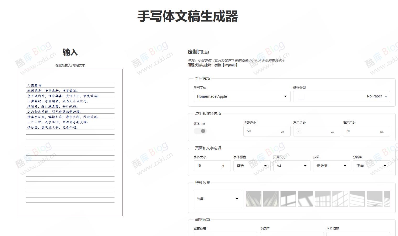
Task: Select the first leaf shadow effect thumbnail
Action: 253,199
